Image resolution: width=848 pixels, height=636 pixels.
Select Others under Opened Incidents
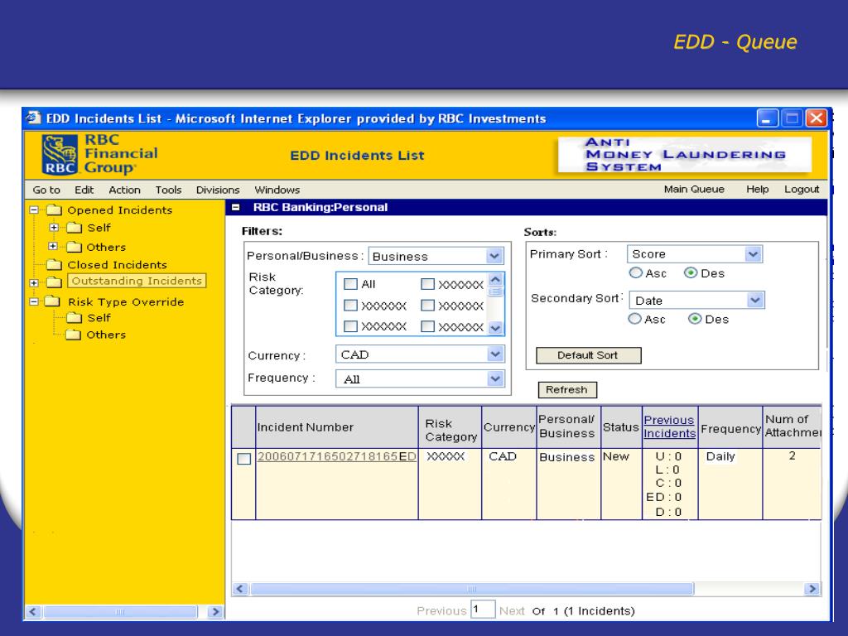[x=106, y=247]
